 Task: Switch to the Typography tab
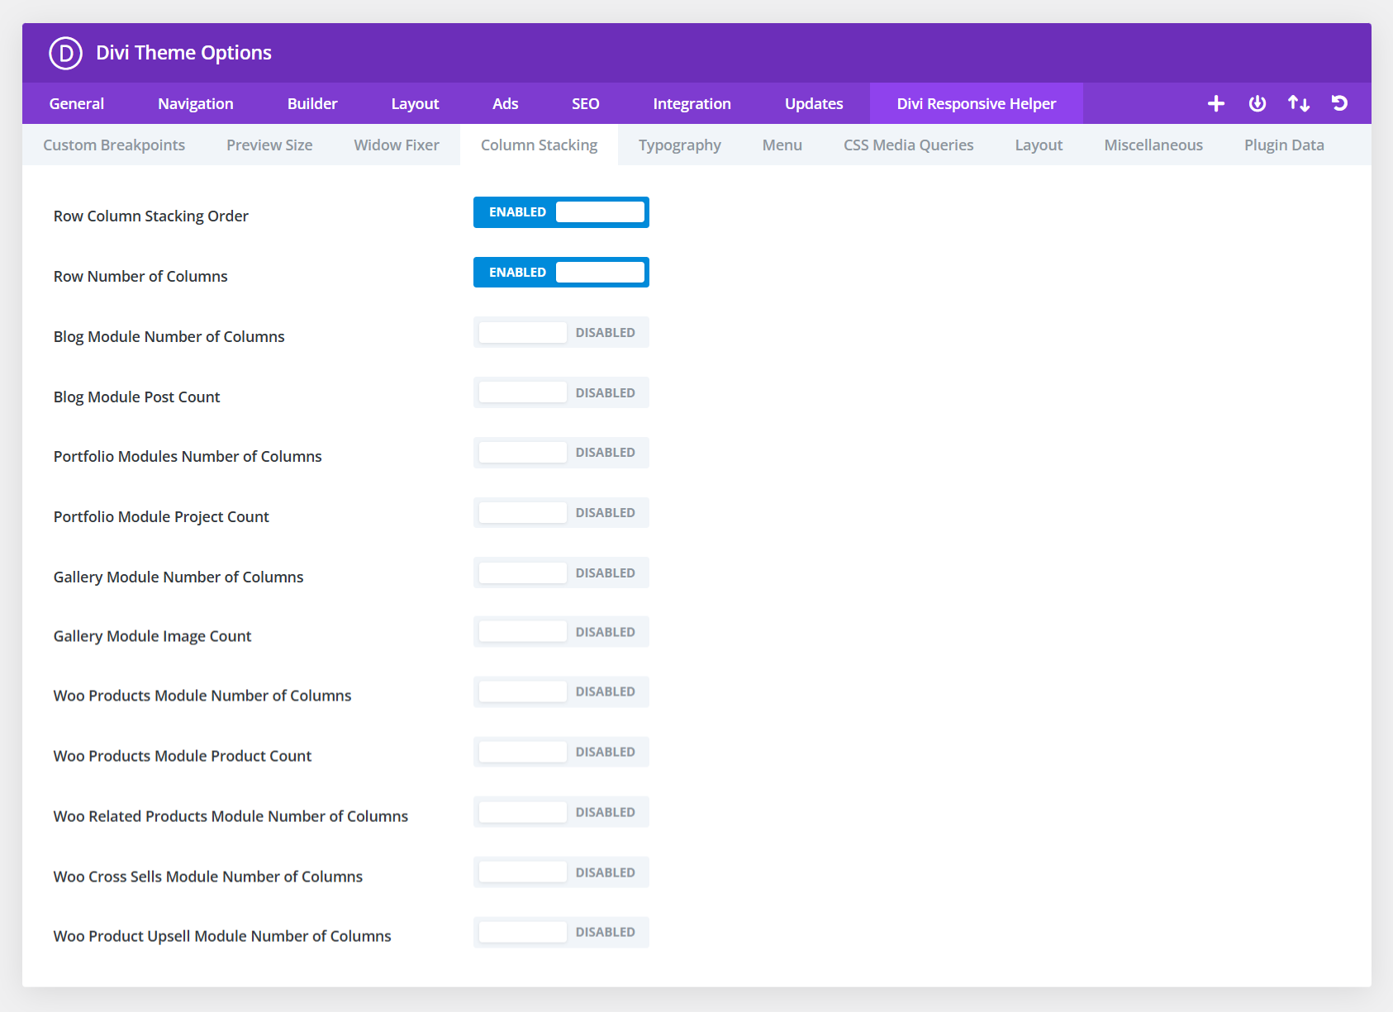(679, 145)
